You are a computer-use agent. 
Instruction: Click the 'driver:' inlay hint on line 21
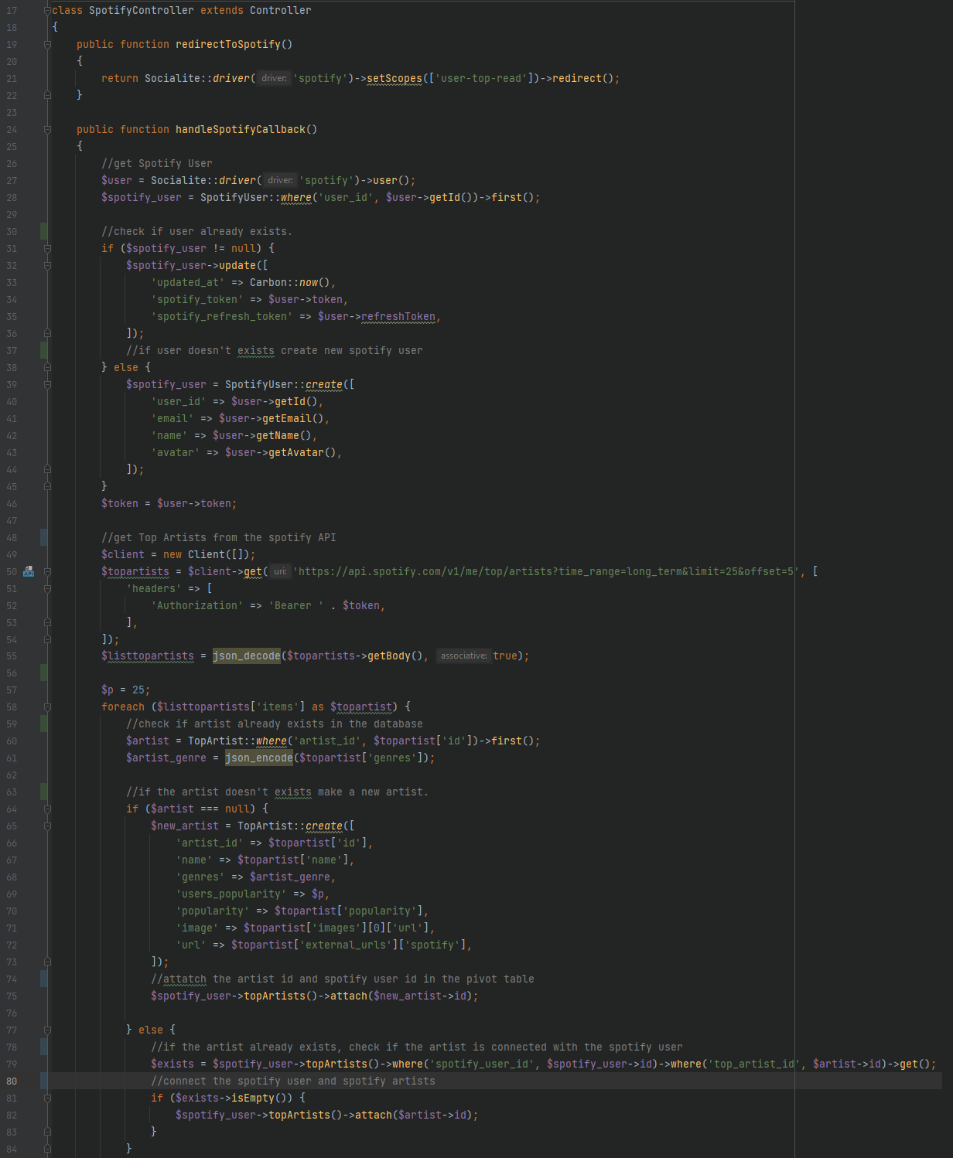tap(274, 78)
